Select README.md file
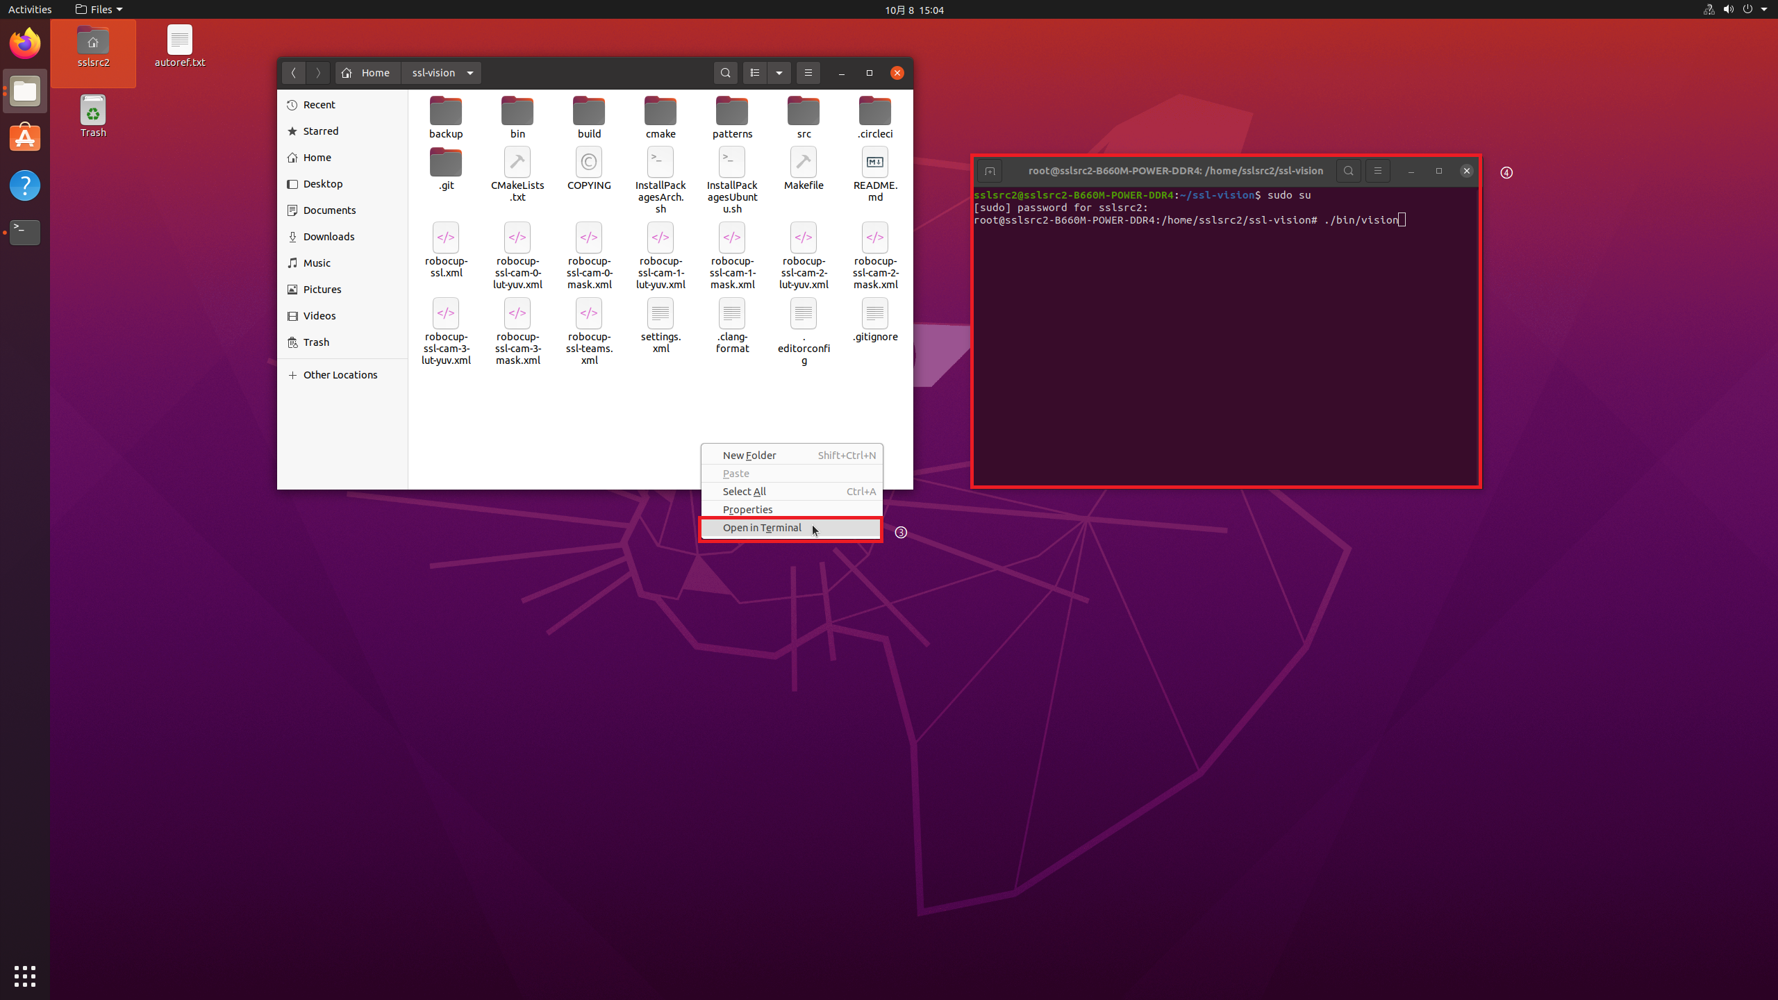This screenshot has height=1000, width=1778. click(x=875, y=174)
